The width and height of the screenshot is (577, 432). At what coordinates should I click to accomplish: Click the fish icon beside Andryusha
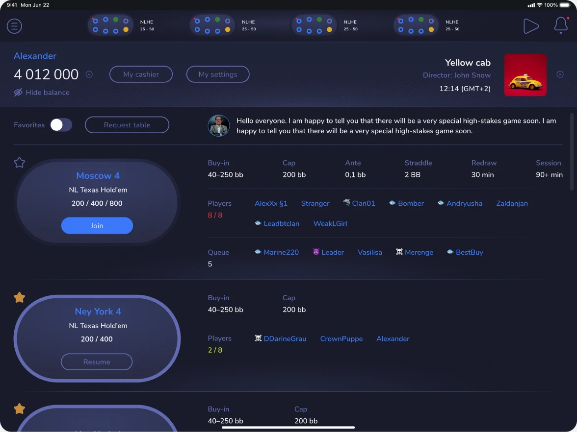[x=441, y=203]
